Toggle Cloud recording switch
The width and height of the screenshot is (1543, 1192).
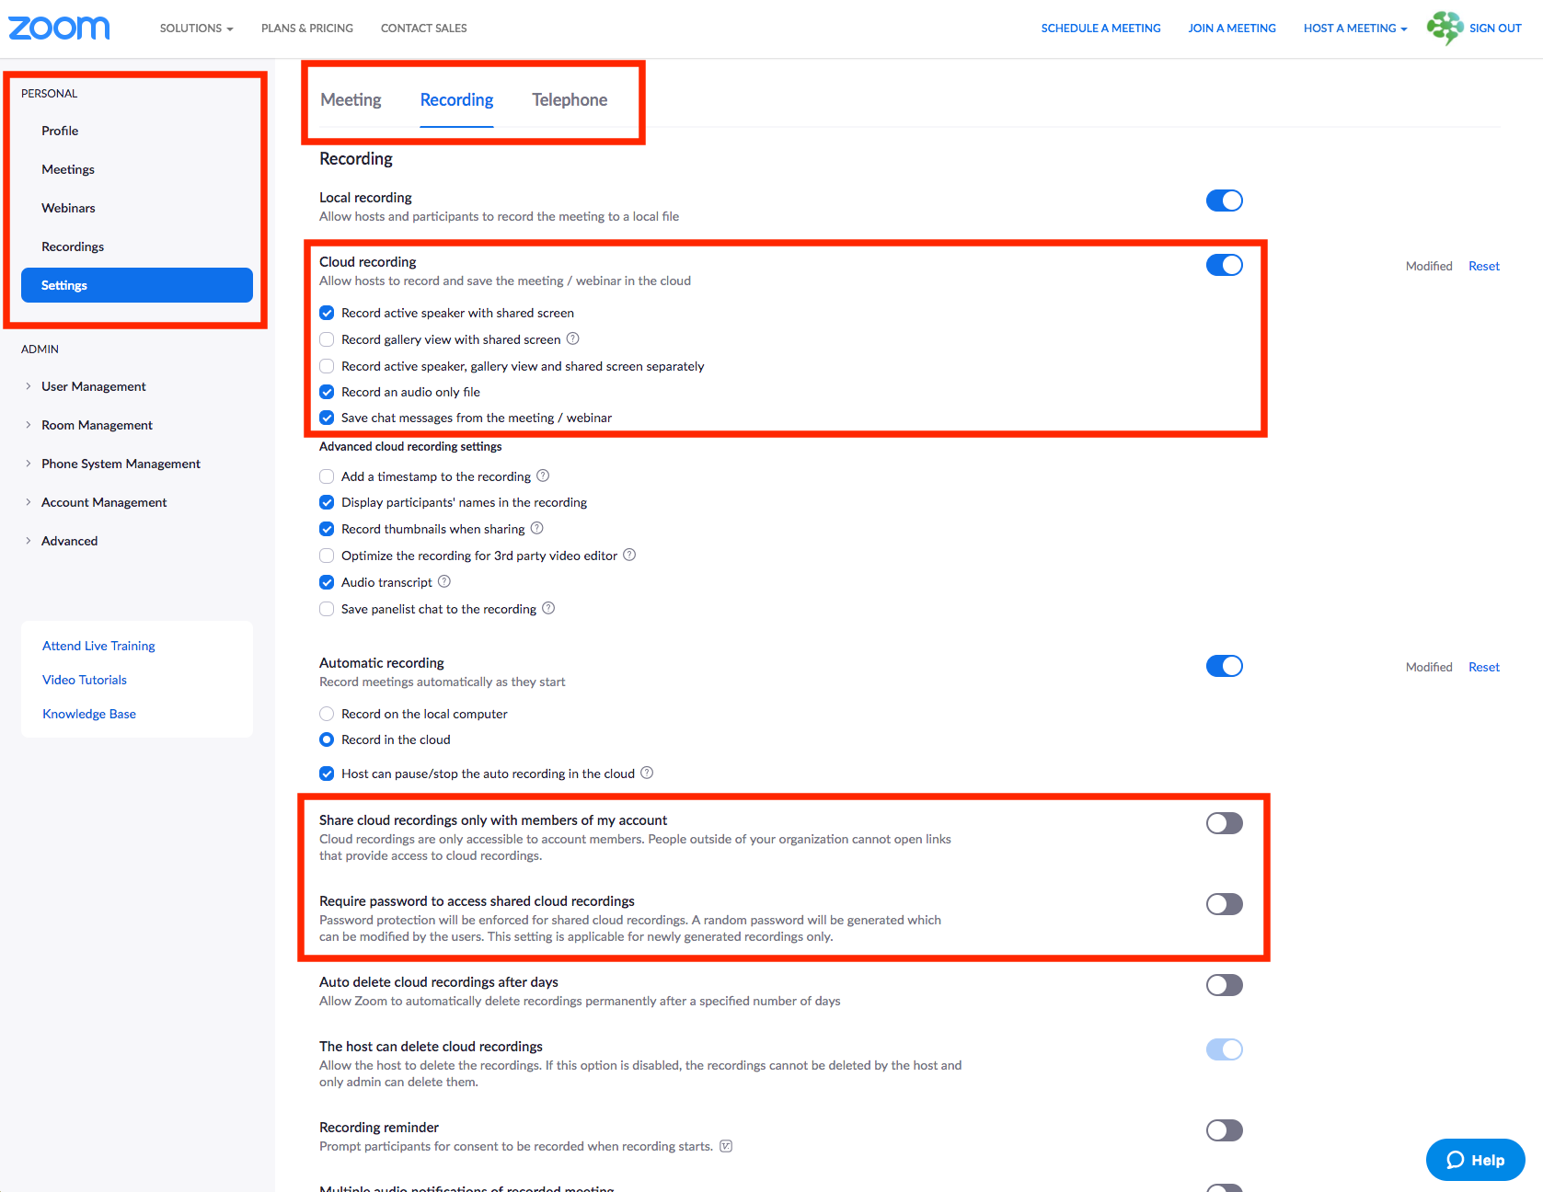click(x=1225, y=265)
